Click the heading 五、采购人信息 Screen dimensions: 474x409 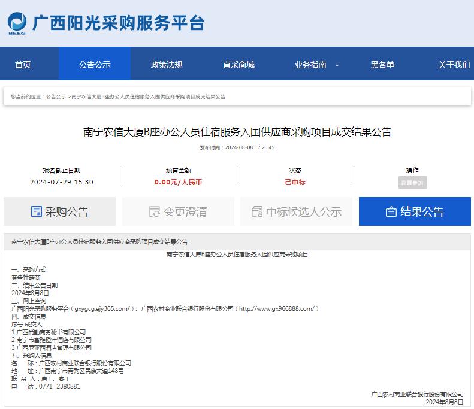click(31, 356)
